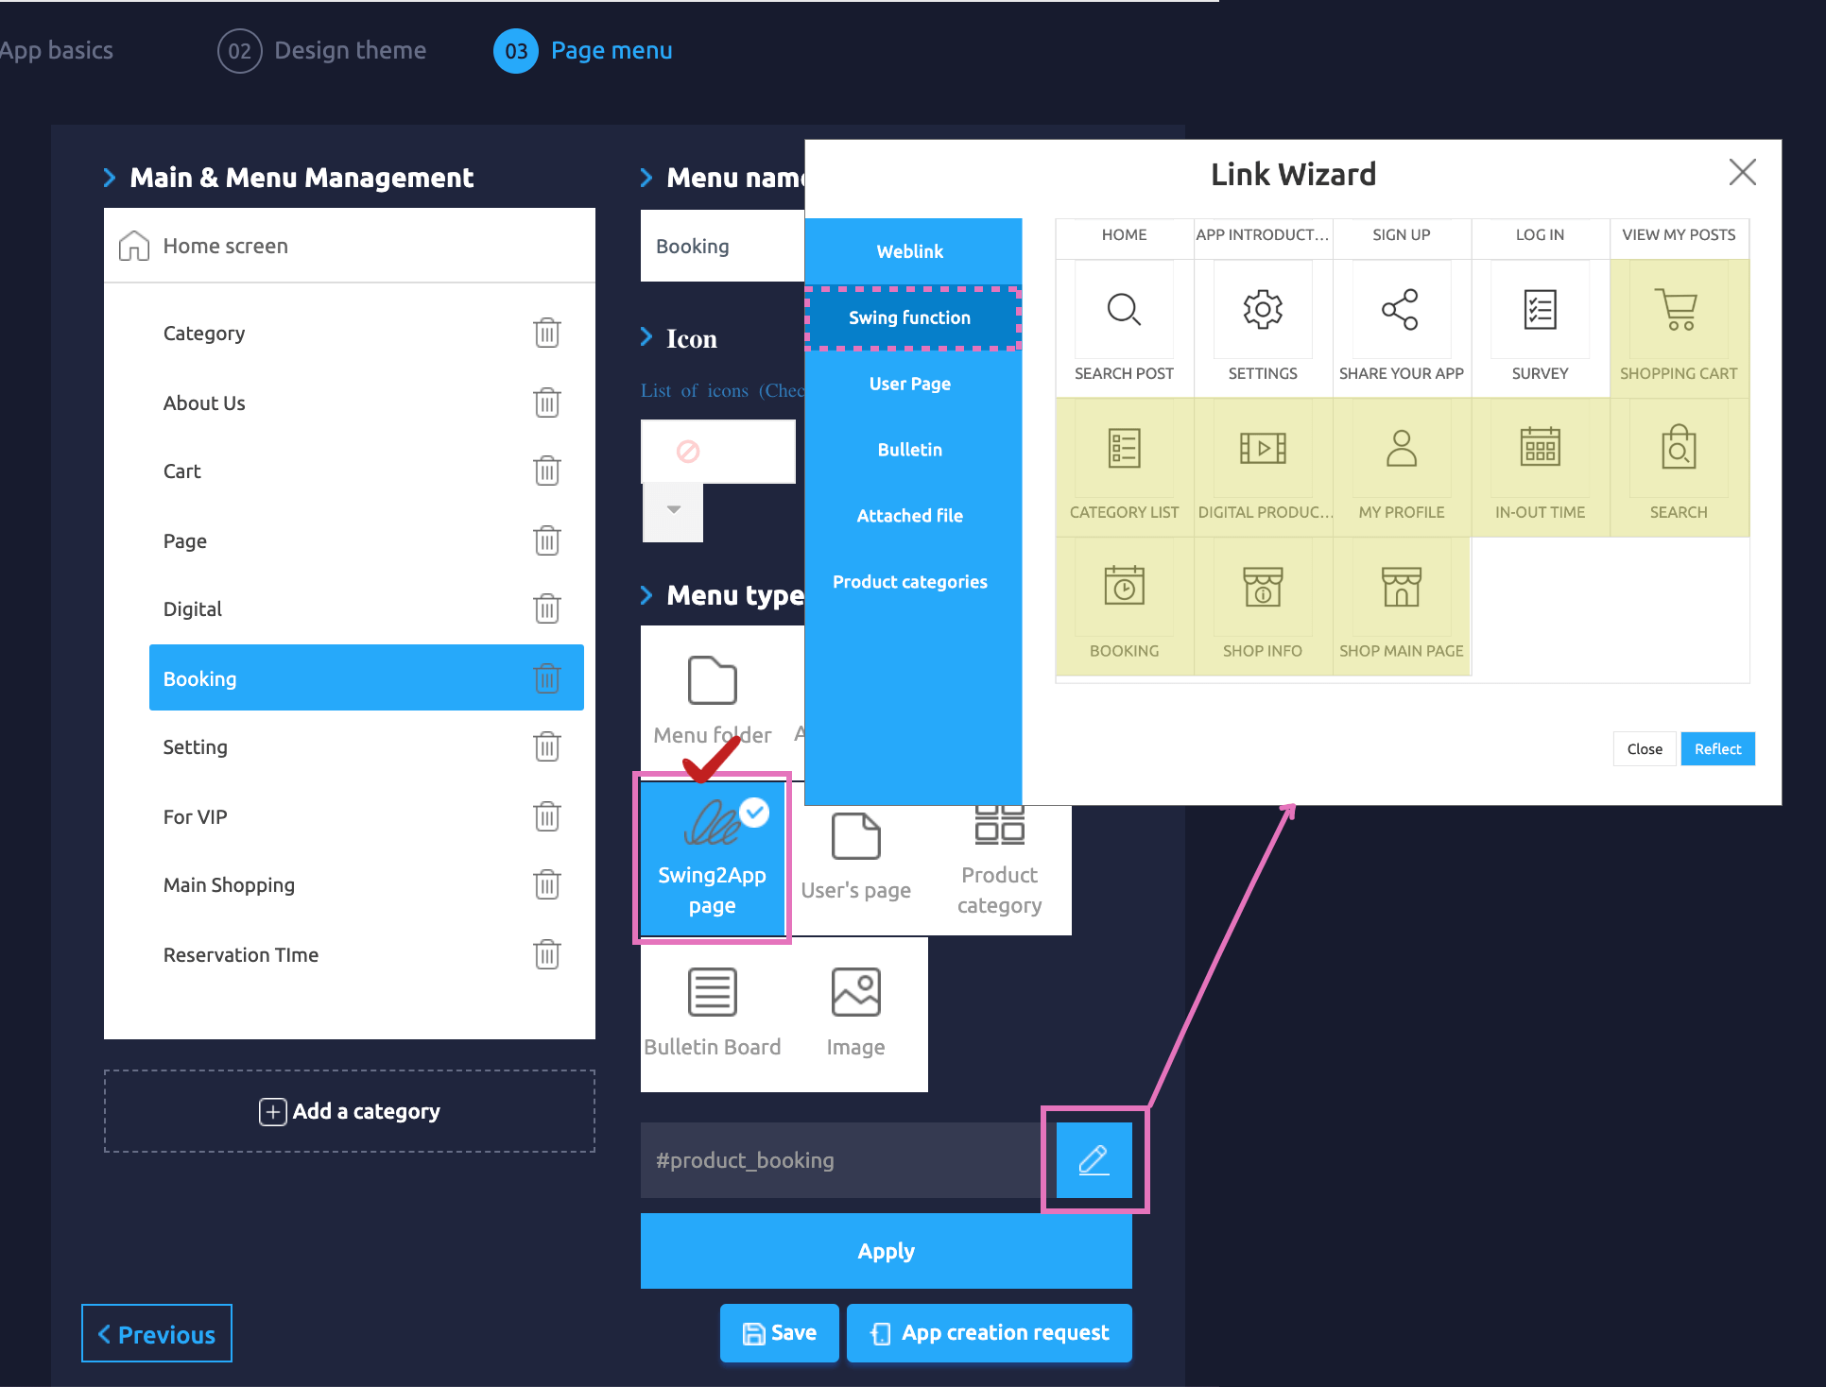The image size is (1826, 1387).
Task: Open the icon list dropdown arrow
Action: (x=673, y=510)
